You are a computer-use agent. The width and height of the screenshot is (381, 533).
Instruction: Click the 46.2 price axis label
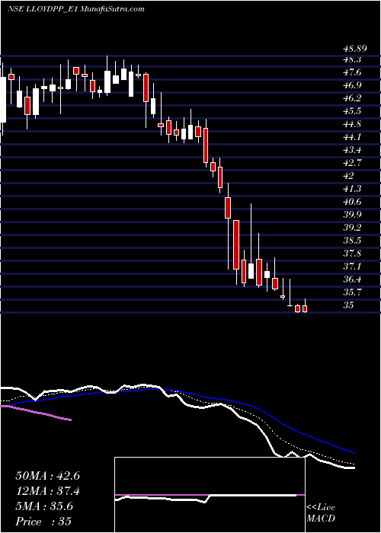tap(352, 98)
